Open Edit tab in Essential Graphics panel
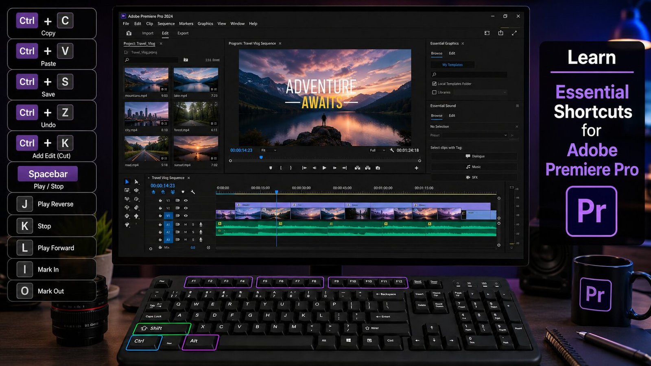Image resolution: width=651 pixels, height=366 pixels. tap(452, 53)
